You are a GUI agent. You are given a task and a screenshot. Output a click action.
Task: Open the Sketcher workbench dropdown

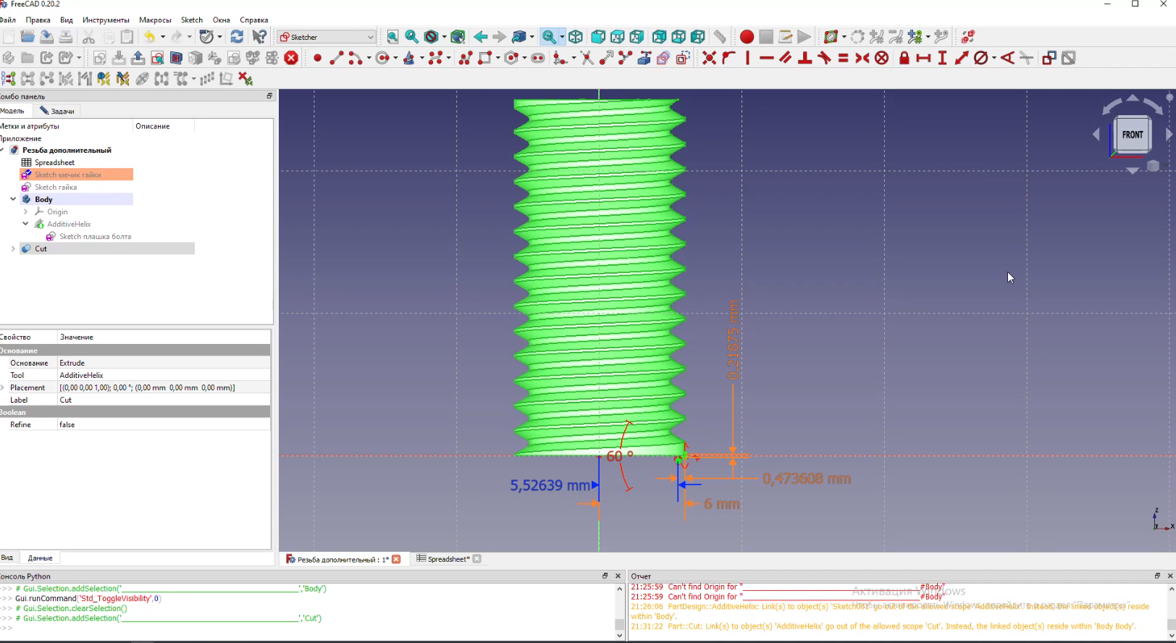(x=327, y=37)
